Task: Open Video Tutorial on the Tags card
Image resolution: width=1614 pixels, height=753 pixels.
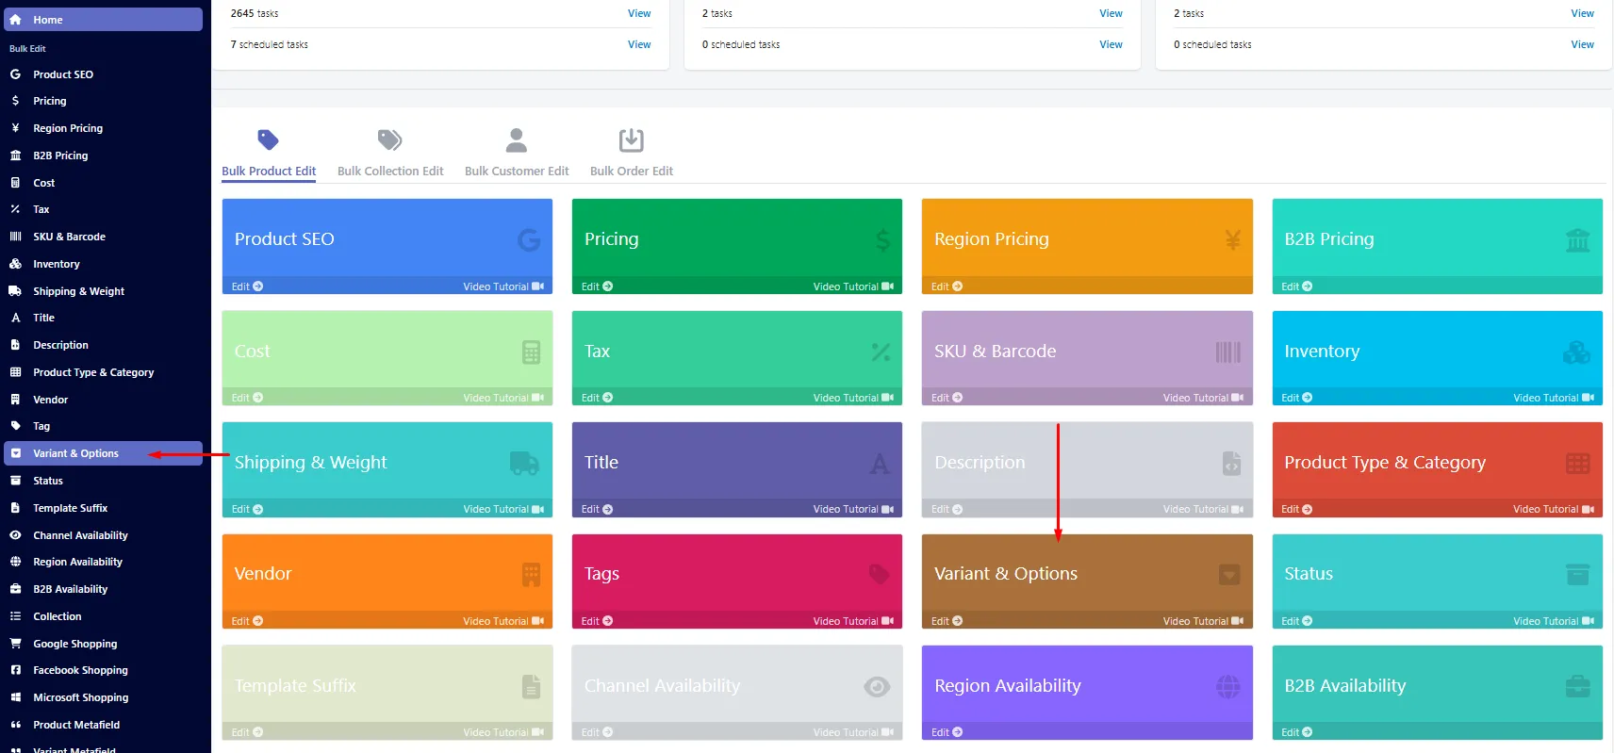Action: (853, 621)
